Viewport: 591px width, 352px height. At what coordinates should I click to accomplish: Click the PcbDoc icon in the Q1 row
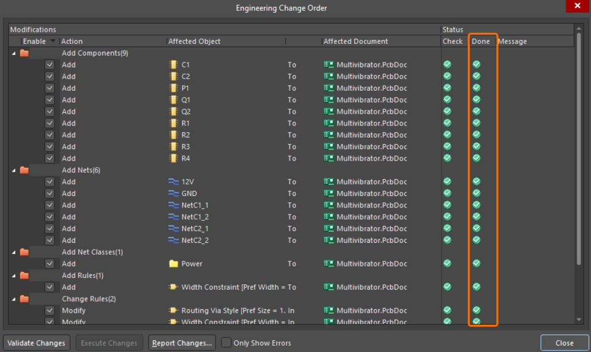point(328,100)
